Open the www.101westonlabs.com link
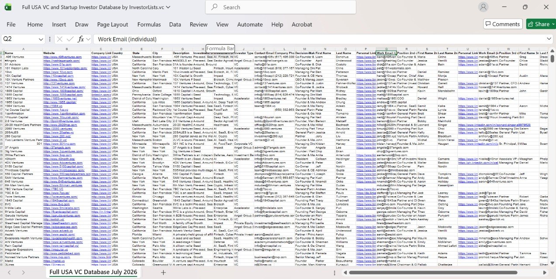The width and height of the screenshot is (556, 279). (65, 68)
